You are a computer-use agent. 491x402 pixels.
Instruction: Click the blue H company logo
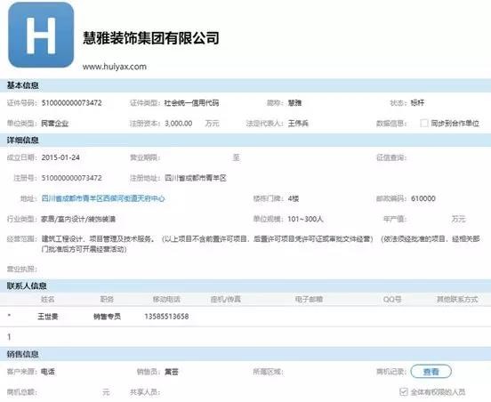click(x=41, y=35)
